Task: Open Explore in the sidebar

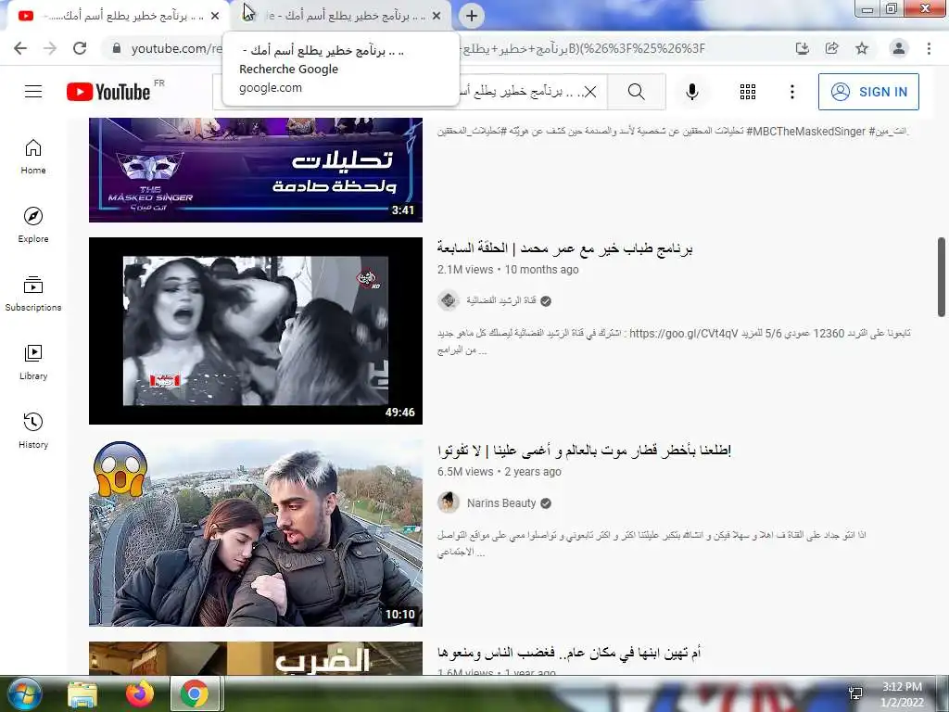Action: pyautogui.click(x=33, y=224)
